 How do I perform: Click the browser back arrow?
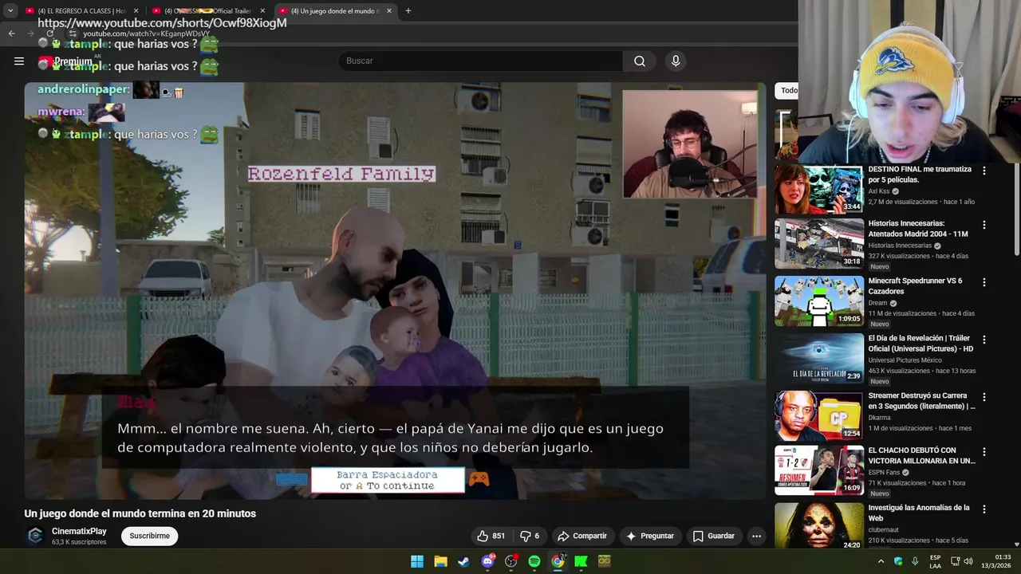pos(11,33)
